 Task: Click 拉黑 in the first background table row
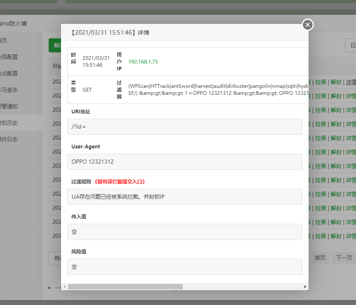321,82
